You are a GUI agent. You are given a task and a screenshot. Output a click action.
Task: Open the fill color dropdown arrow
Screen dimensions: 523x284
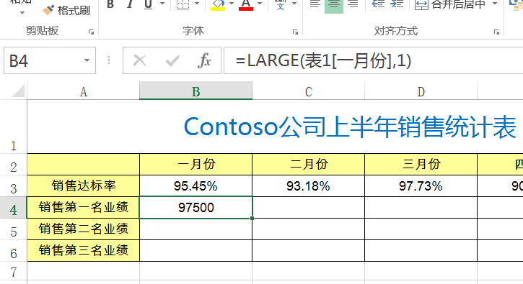click(231, 4)
